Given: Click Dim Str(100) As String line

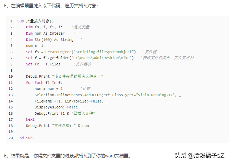Looking at the screenshot, I should click(x=50, y=40).
